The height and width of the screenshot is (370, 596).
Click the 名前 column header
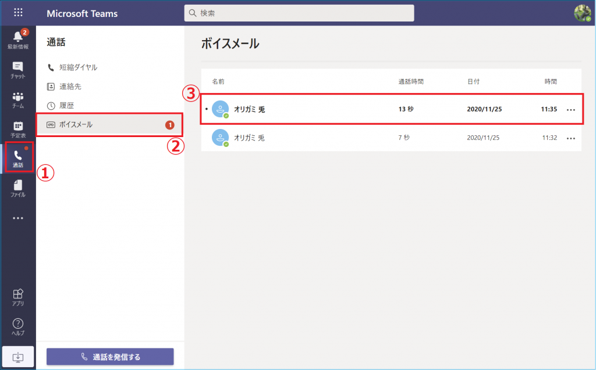tap(218, 81)
